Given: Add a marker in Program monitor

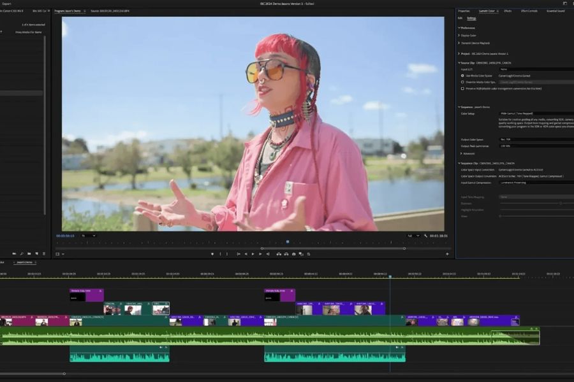Looking at the screenshot, I should (212, 254).
